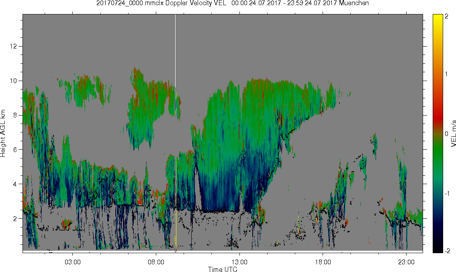456x272 pixels.
Task: Click the '08:00' time axis label
Action: click(156, 262)
